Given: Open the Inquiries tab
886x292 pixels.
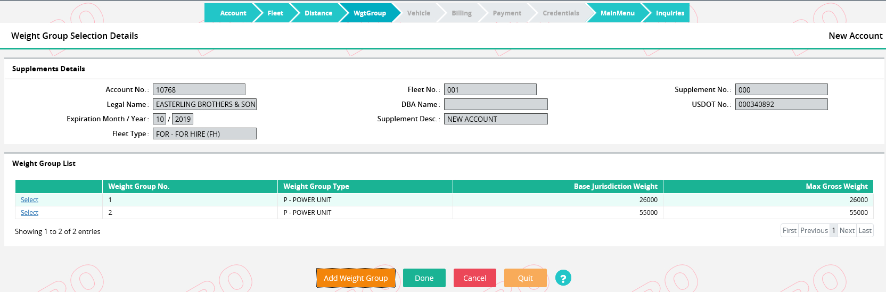Looking at the screenshot, I should coord(670,13).
